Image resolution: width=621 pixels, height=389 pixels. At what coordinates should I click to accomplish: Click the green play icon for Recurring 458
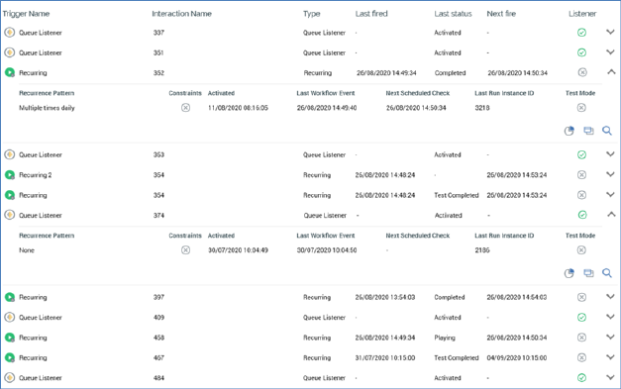click(x=10, y=338)
